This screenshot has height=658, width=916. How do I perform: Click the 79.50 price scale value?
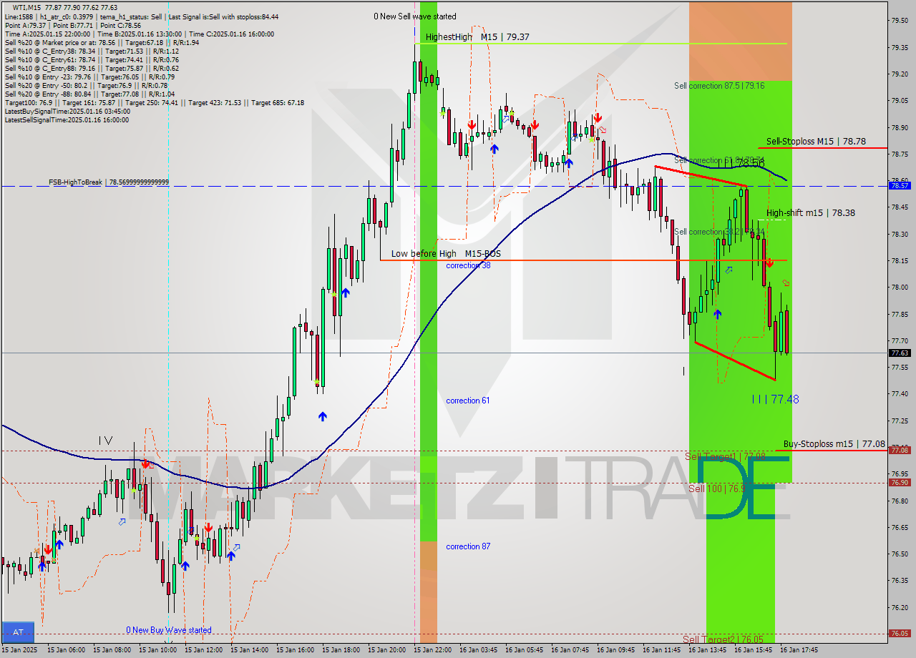[x=900, y=20]
